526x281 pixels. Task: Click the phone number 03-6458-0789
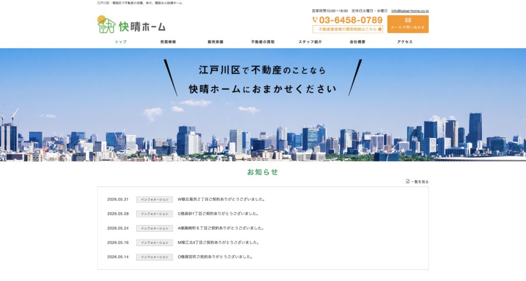coord(350,20)
